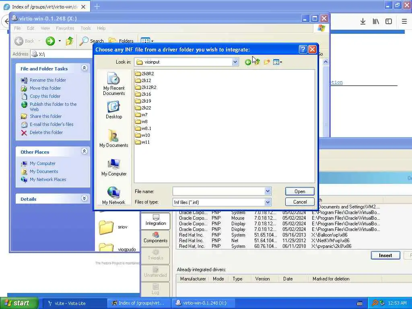Select the w10 folder
Image resolution: width=412 pixels, height=309 pixels.
tap(142, 135)
